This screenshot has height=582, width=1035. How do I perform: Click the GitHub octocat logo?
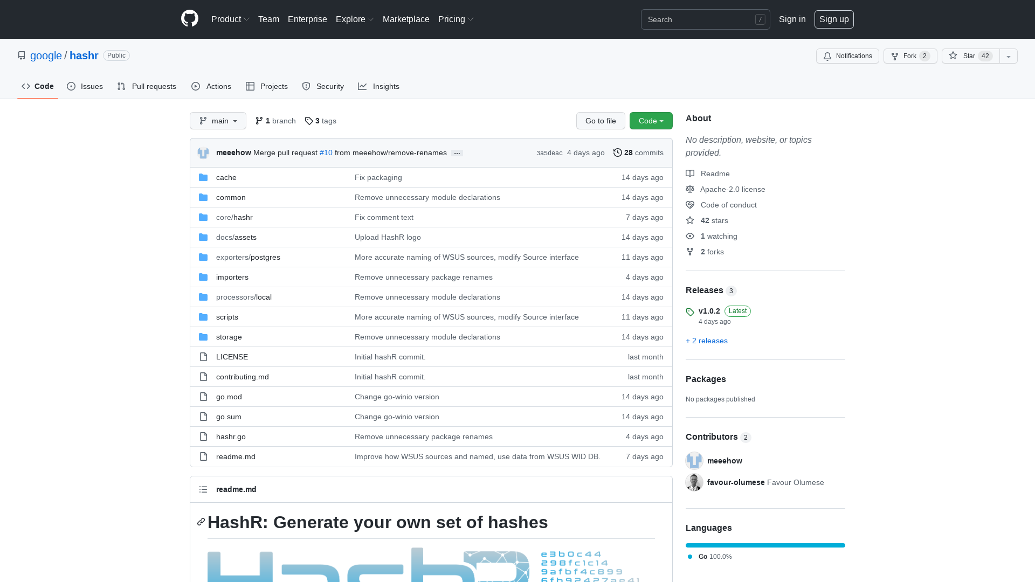point(189,19)
